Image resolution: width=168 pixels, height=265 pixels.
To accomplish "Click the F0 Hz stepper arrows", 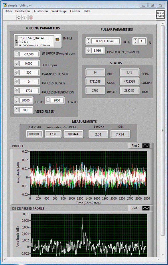I will click(x=88, y=41).
